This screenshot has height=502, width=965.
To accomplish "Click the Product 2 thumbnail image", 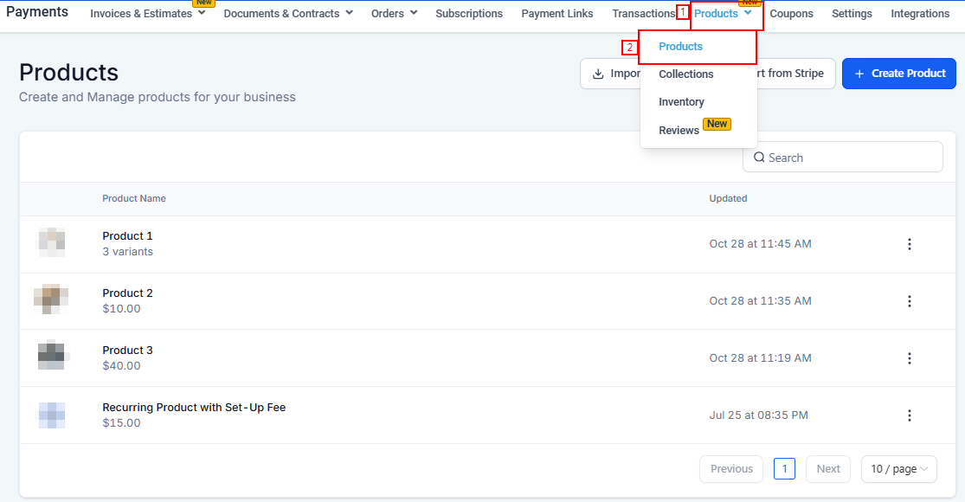I will (51, 299).
